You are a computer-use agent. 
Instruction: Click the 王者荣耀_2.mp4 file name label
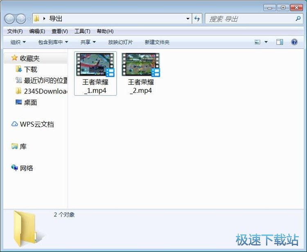[x=141, y=86]
